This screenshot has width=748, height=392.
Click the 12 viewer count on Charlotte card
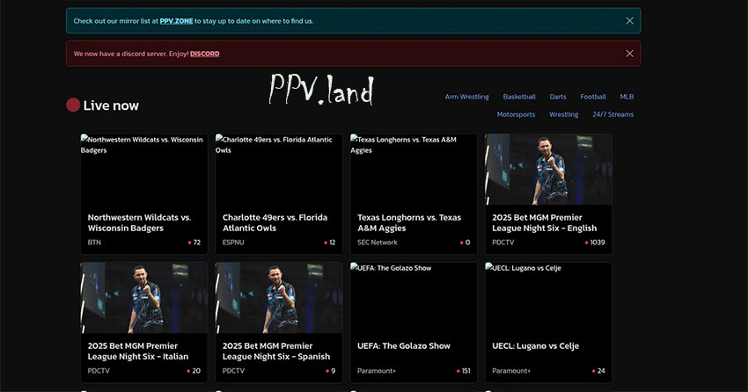[x=332, y=243]
